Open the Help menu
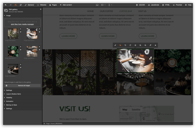Viewport: 196px width, 128px height. click(188, 5)
